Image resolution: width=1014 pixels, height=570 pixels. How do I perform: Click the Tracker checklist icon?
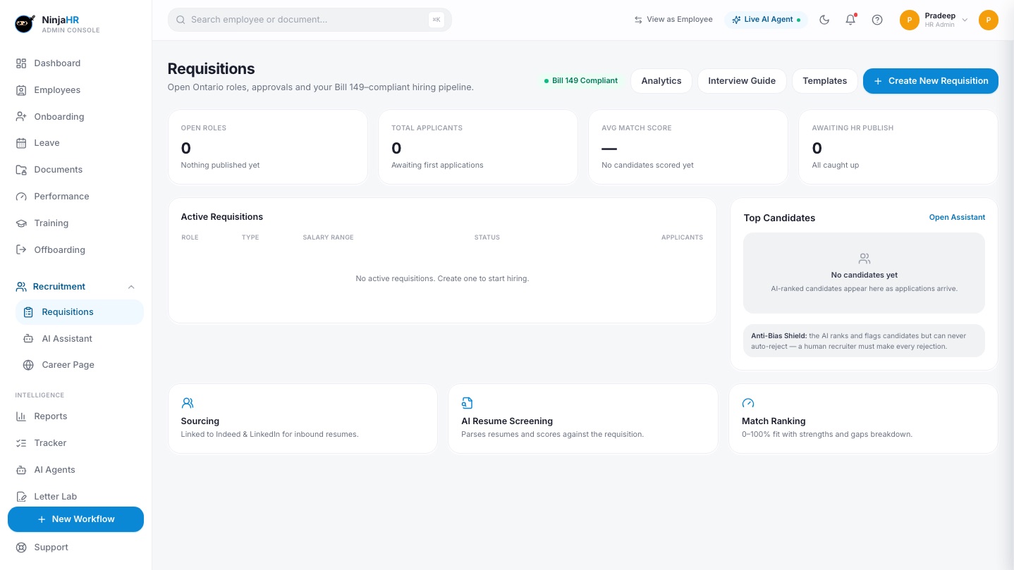21,443
